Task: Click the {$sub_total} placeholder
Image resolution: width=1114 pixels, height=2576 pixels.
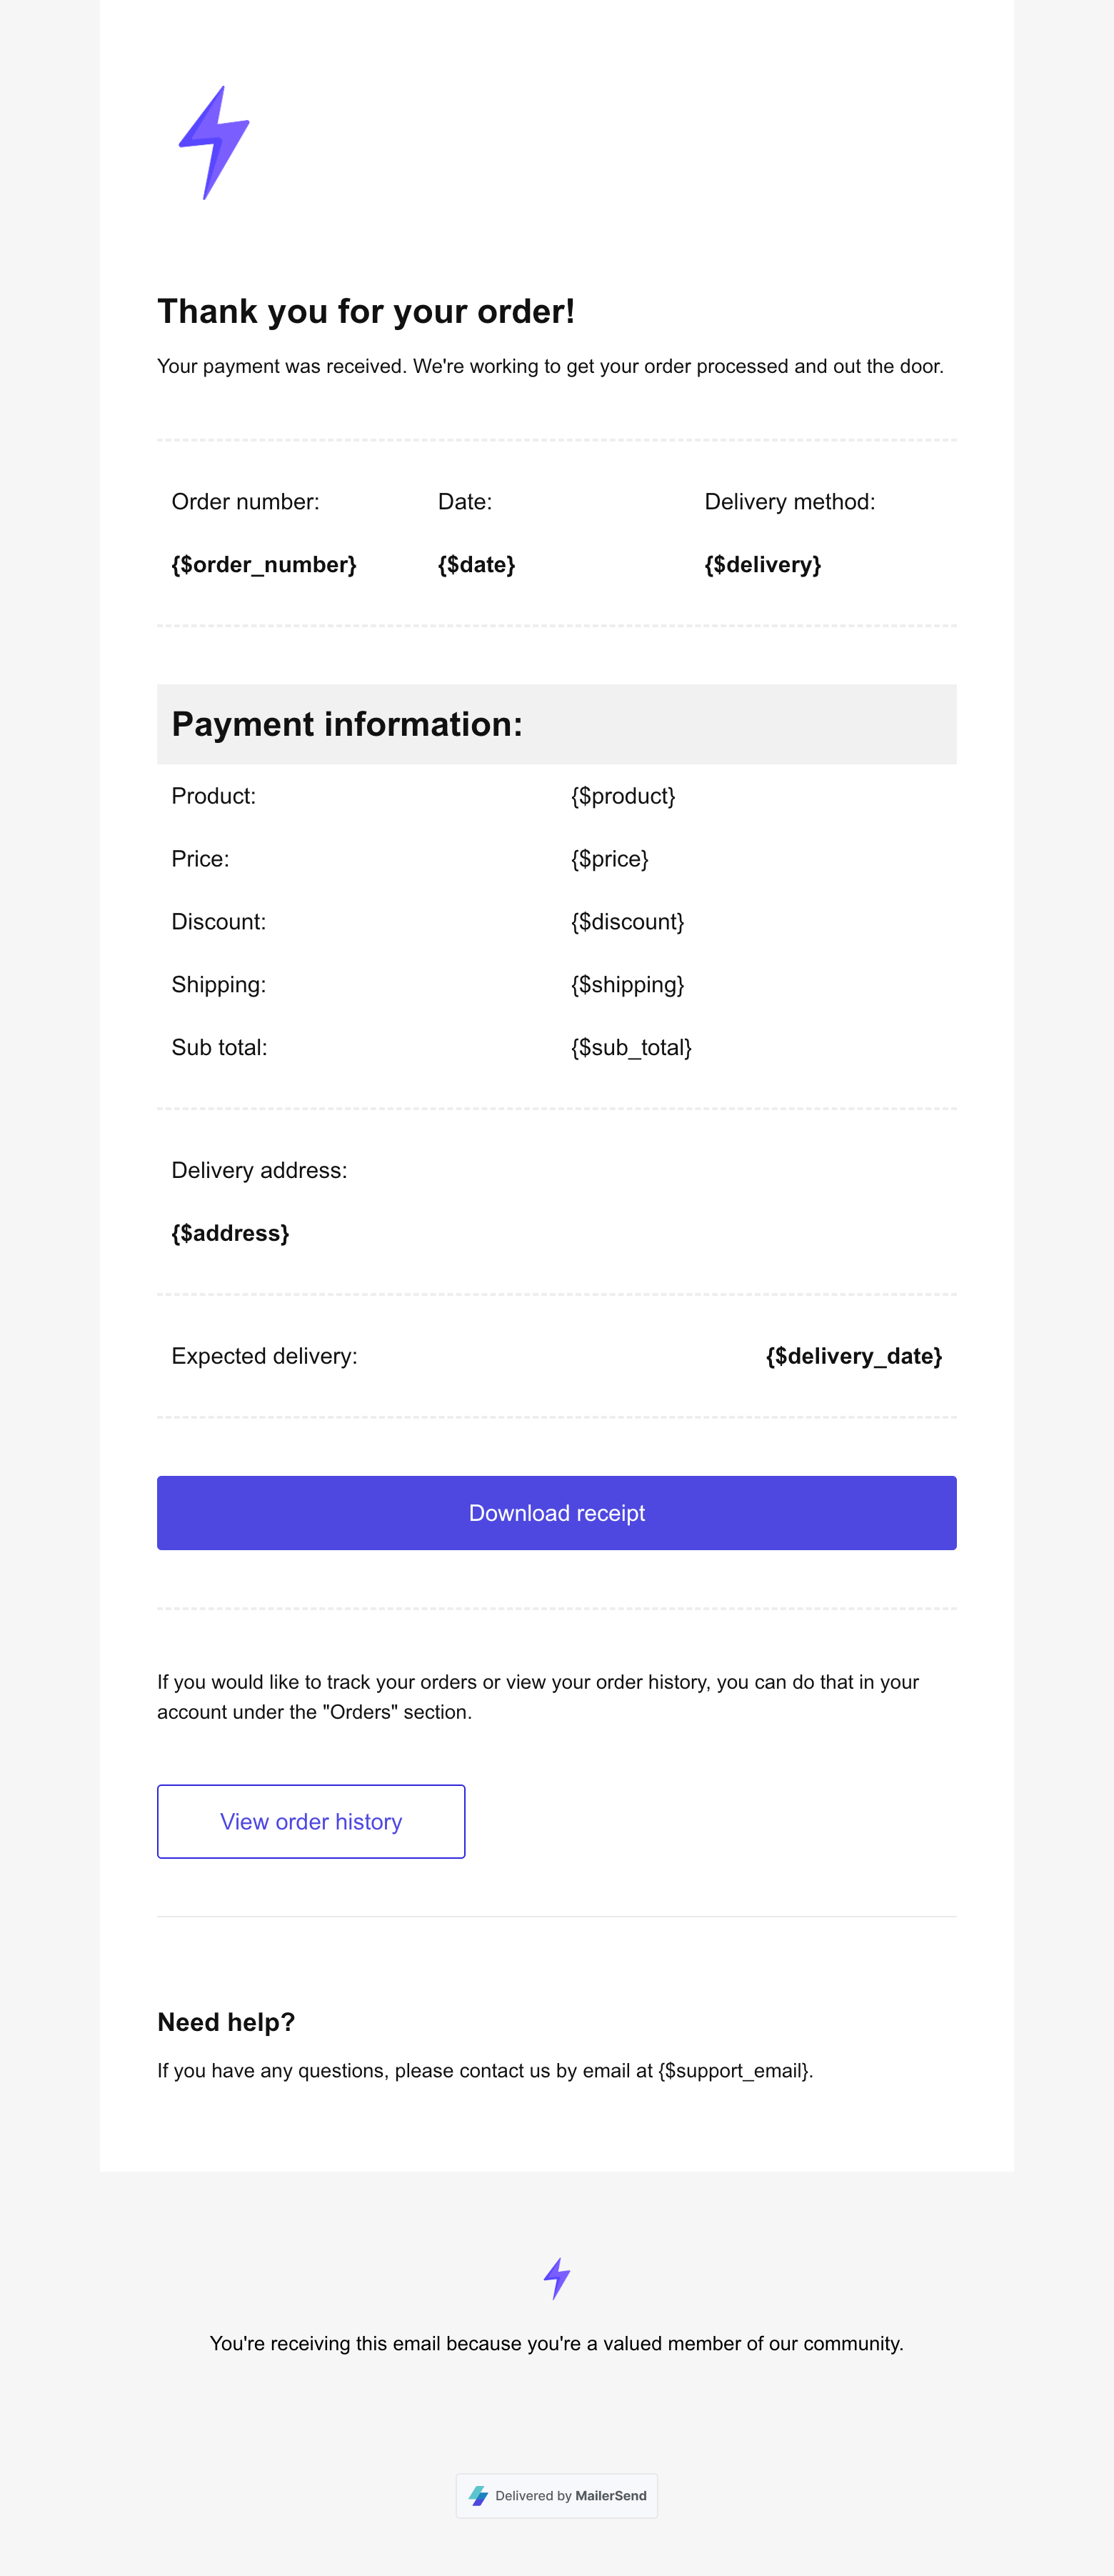Action: (631, 1048)
